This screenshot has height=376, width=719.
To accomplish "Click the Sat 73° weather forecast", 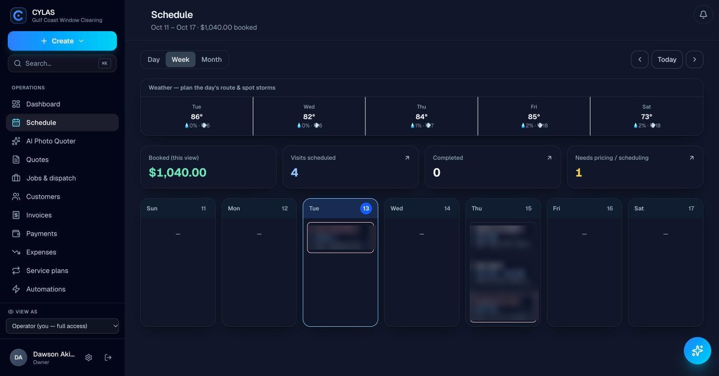I will point(646,116).
